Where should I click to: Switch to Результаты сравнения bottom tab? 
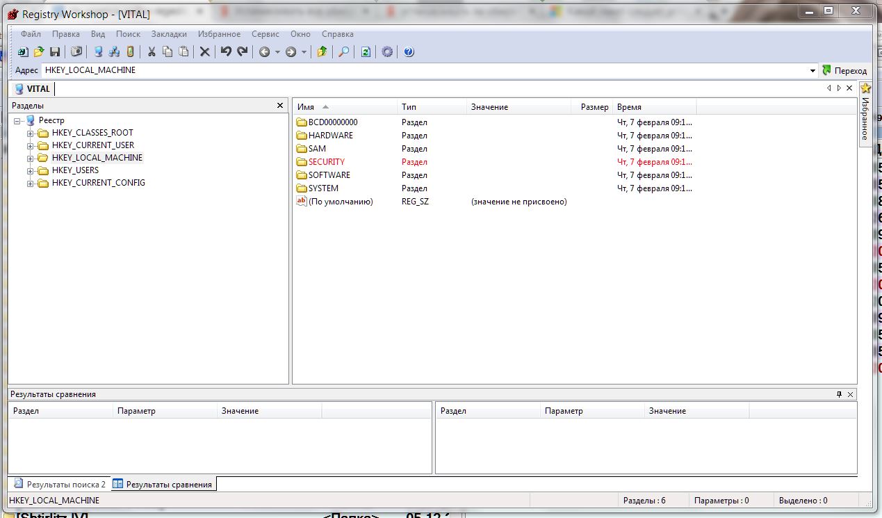click(163, 484)
